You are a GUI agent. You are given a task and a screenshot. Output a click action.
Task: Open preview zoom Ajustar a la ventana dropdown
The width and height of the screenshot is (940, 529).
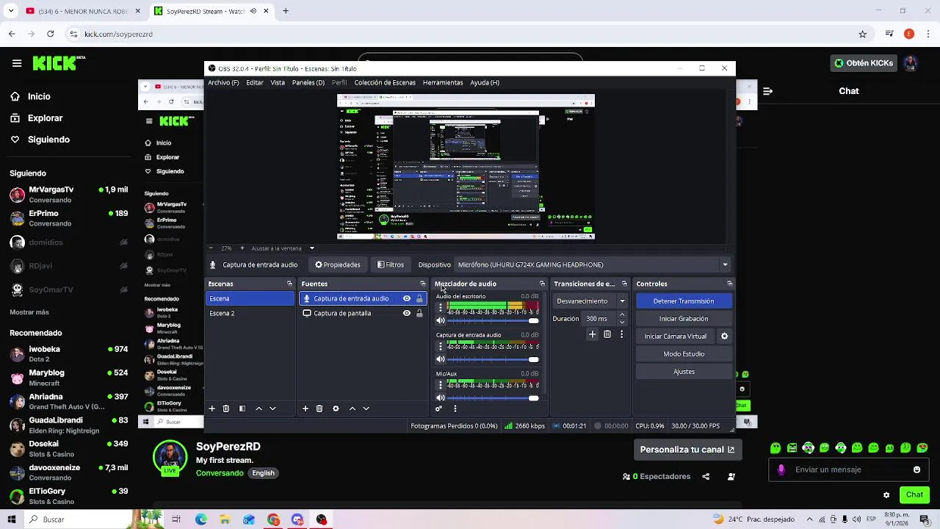(311, 248)
